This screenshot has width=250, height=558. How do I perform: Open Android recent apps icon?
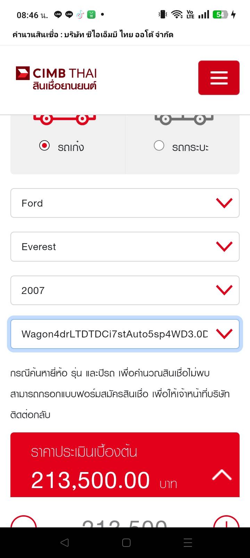click(187, 543)
